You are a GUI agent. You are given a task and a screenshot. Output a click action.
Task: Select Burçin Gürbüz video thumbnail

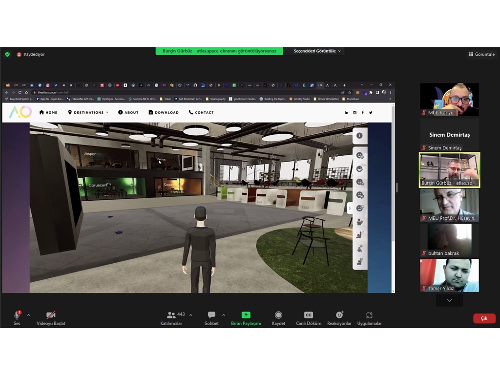(449, 170)
